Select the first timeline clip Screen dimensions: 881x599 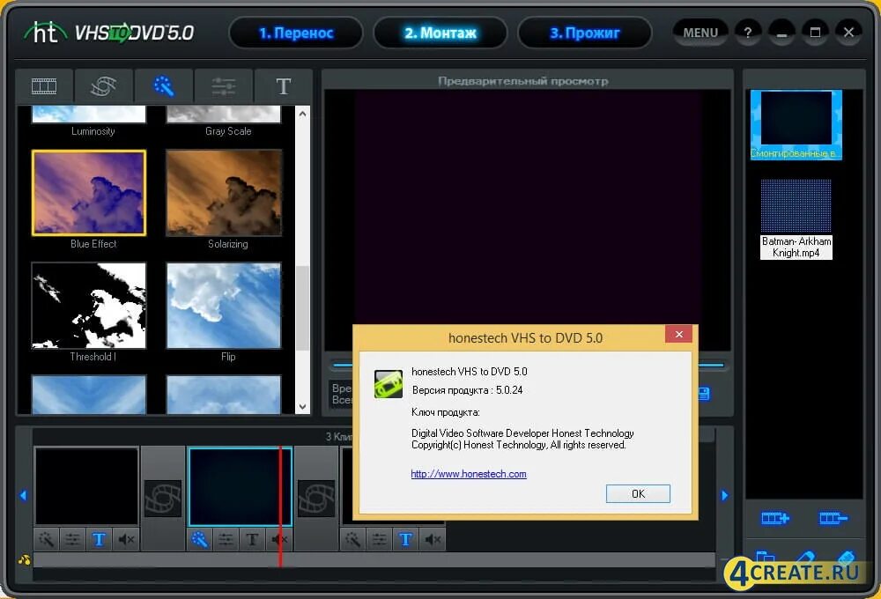86,486
